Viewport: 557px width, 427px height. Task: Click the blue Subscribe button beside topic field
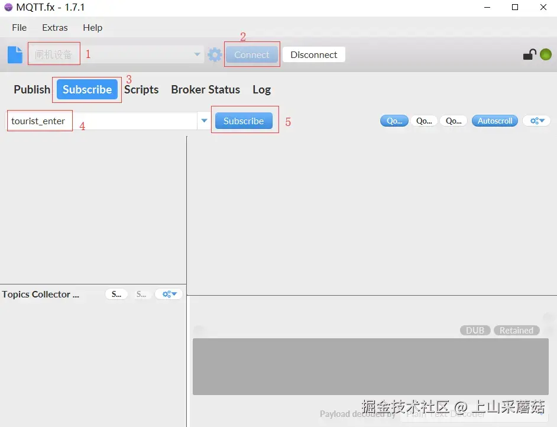[244, 121]
